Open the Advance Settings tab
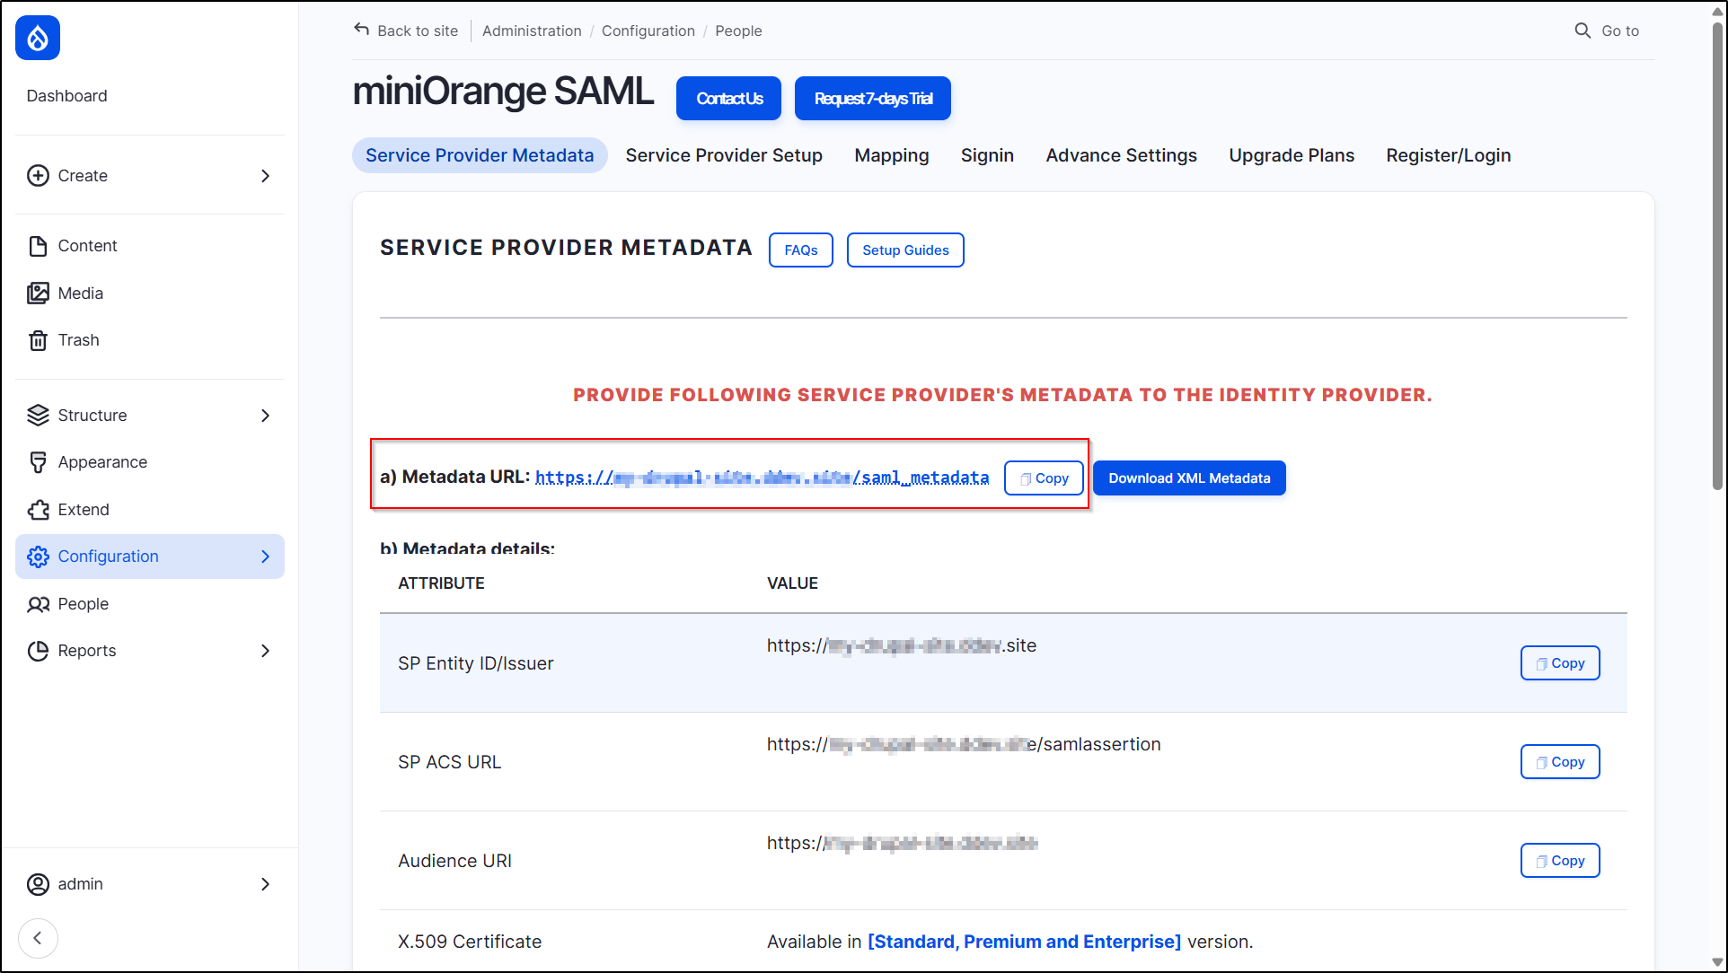The image size is (1728, 973). click(1121, 155)
